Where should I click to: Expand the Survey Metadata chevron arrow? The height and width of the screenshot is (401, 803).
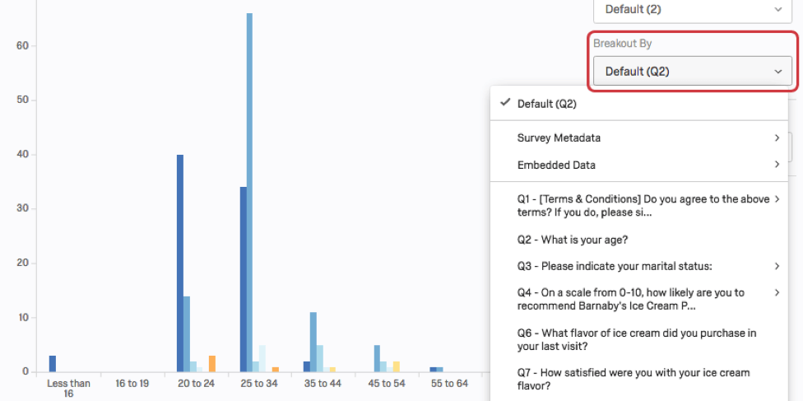click(x=777, y=138)
